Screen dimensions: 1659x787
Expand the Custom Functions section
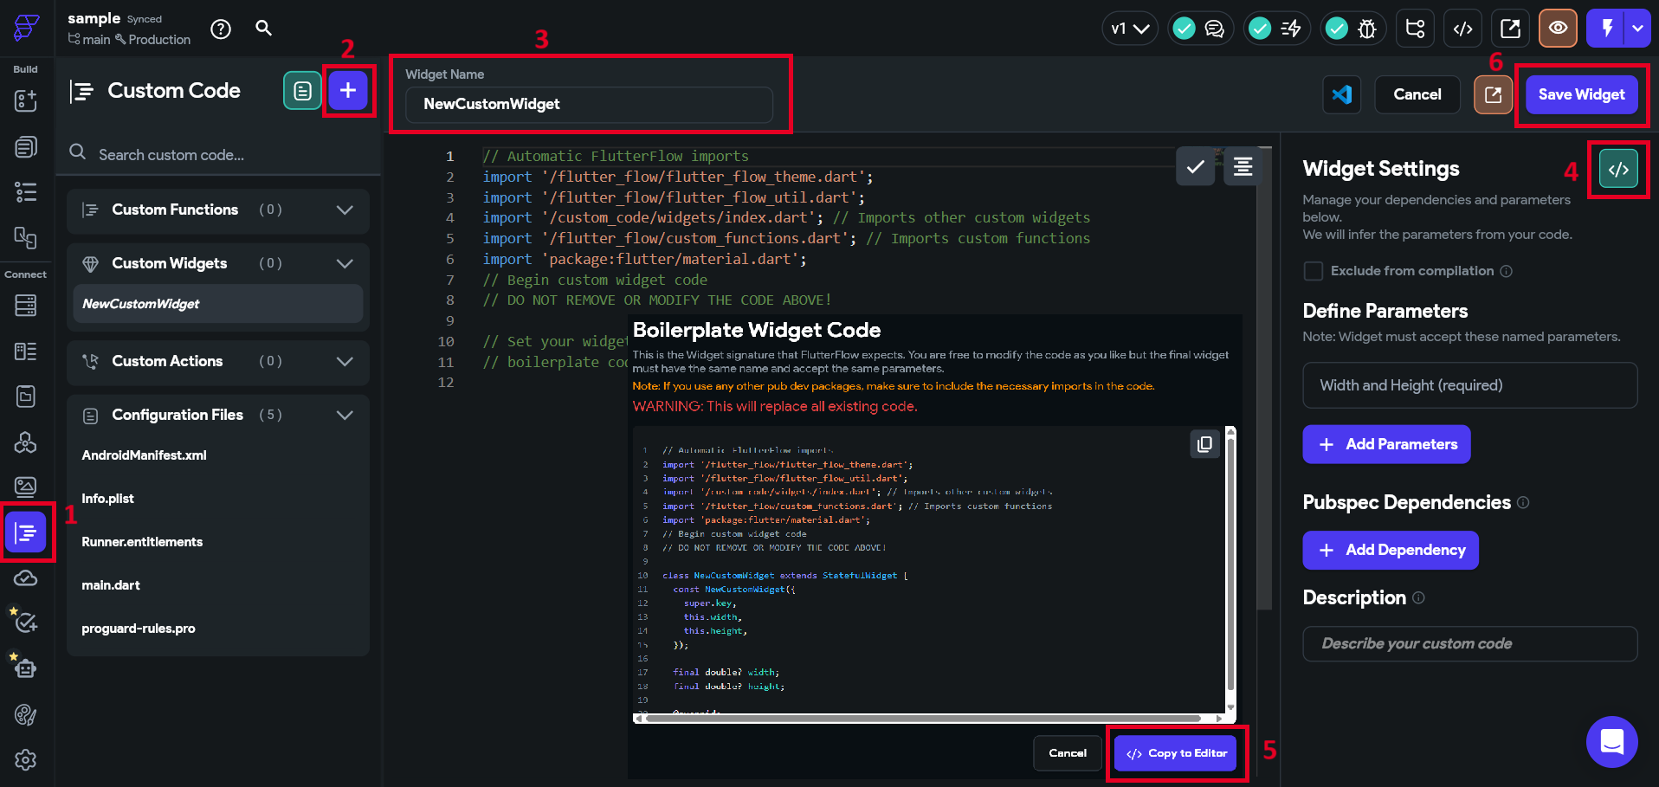344,210
